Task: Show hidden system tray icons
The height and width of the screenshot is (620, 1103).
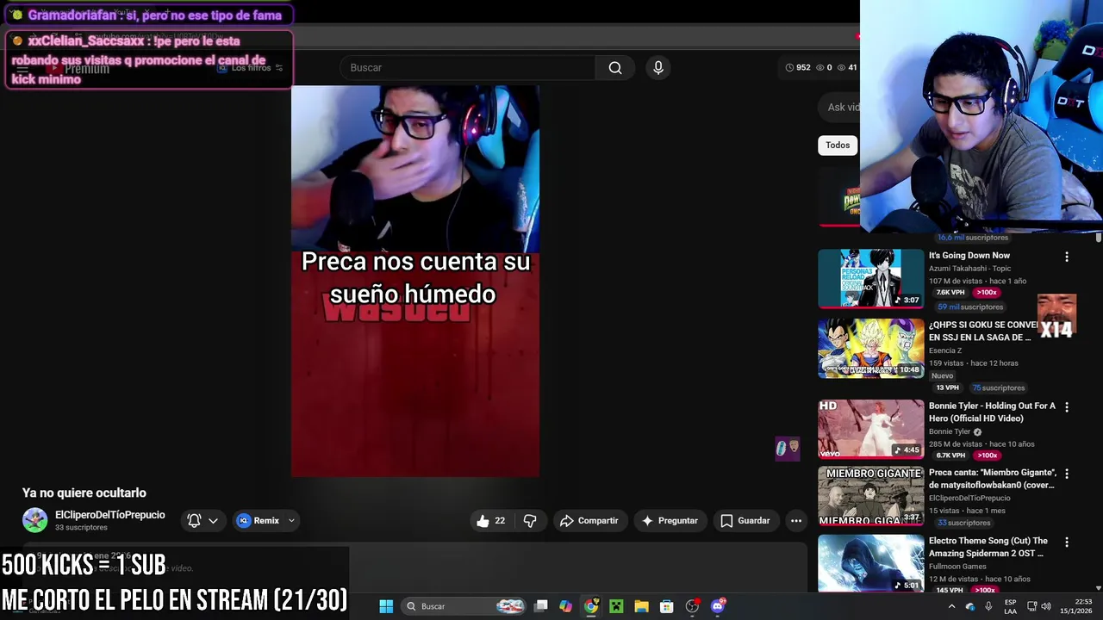Action: pyautogui.click(x=951, y=606)
